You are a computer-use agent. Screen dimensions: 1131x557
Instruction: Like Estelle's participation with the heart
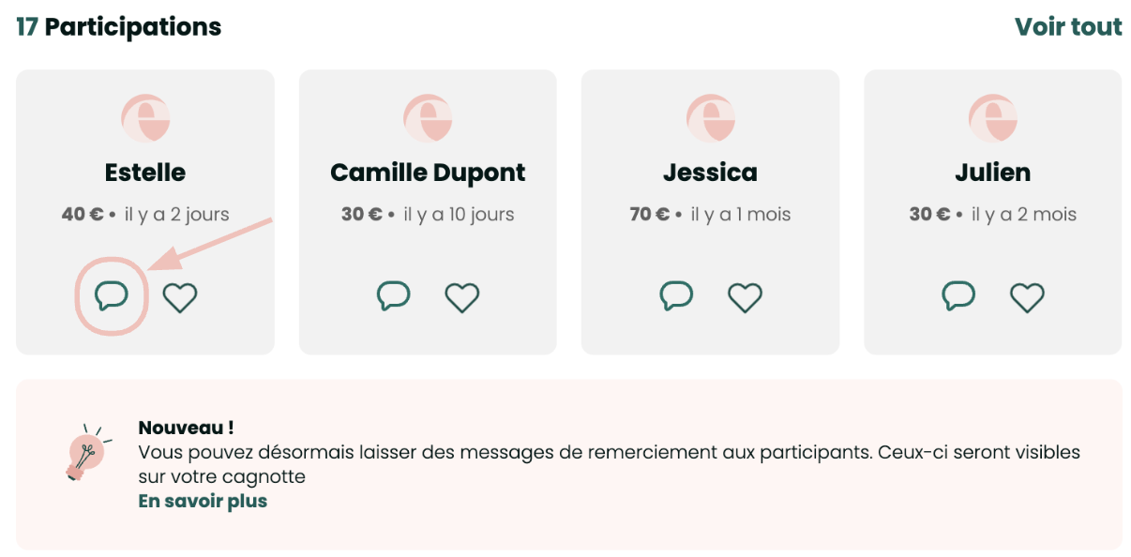[x=180, y=298]
